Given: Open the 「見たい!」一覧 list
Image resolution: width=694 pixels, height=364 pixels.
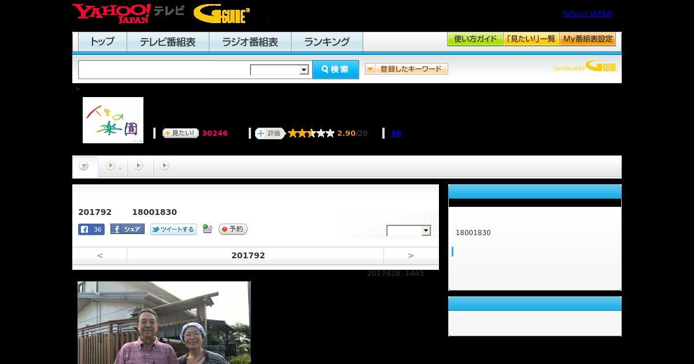Looking at the screenshot, I should (531, 39).
